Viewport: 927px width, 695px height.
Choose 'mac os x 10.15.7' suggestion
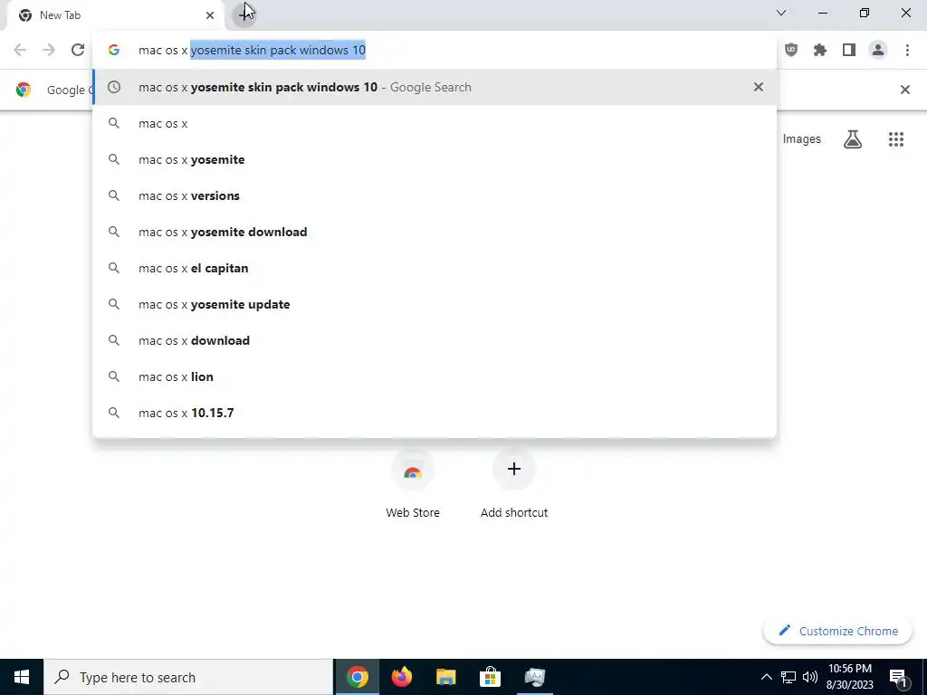point(435,413)
